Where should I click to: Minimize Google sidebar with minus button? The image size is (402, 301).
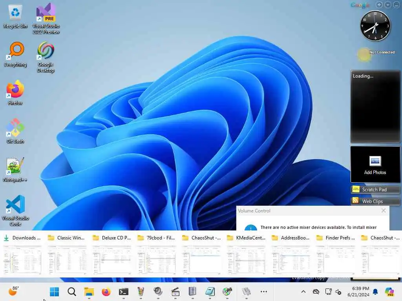[x=396, y=5]
